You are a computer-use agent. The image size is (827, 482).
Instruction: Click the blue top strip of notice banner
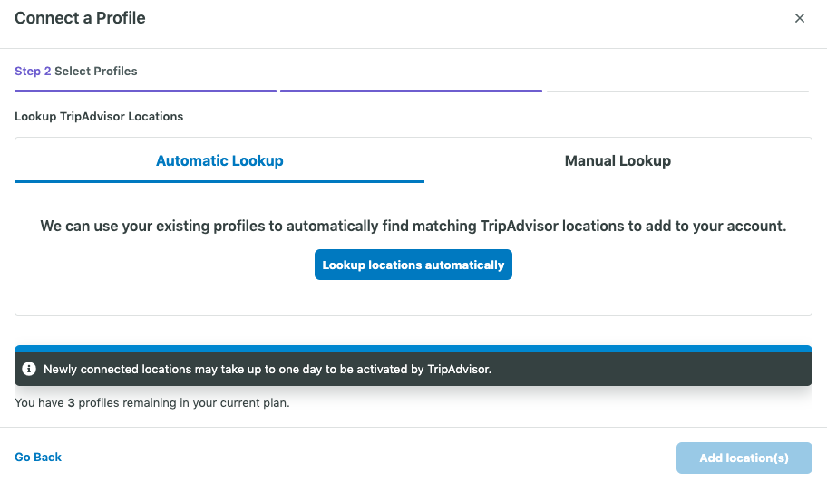413,349
